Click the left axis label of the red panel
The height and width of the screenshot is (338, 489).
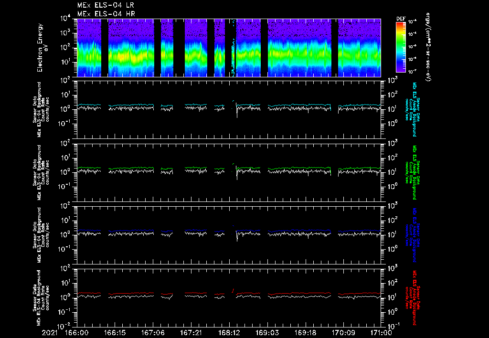[41, 298]
